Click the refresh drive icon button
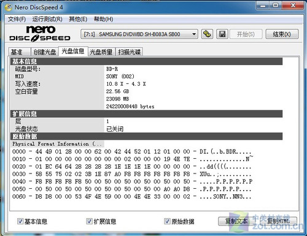Screen dimensions: 307x236 click(x=207, y=34)
